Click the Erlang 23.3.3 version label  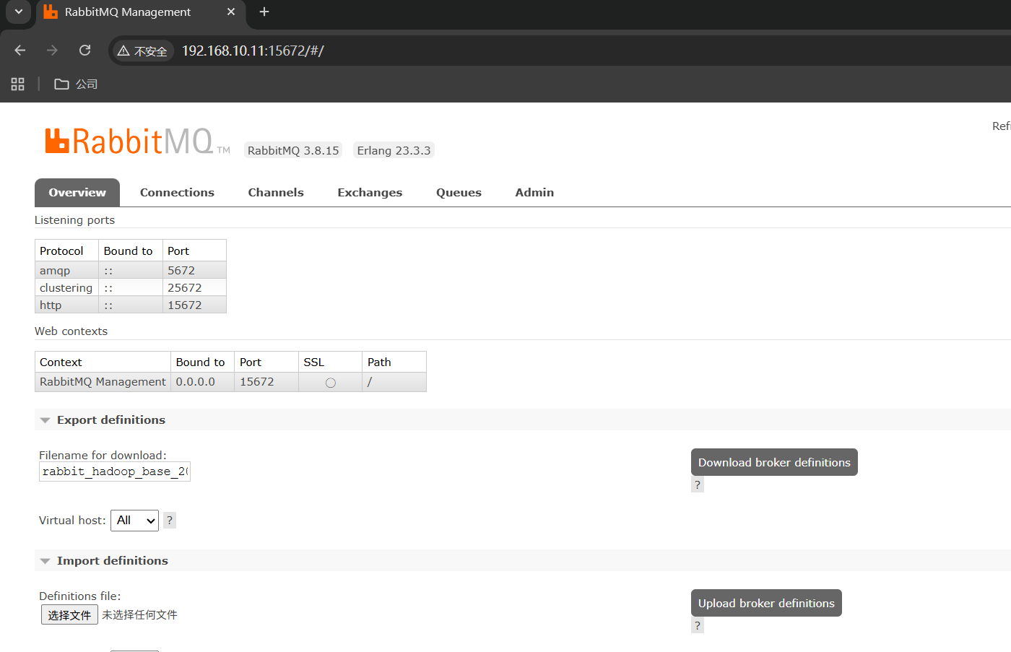[x=394, y=150]
